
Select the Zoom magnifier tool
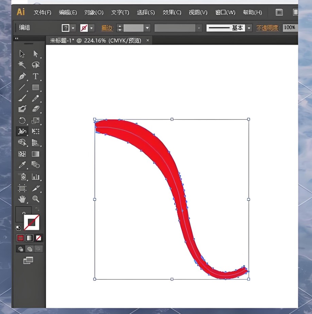click(x=36, y=198)
